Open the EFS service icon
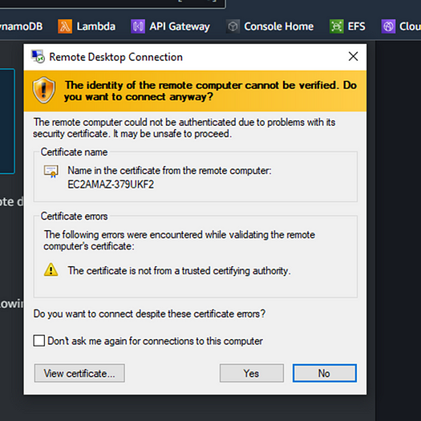Viewport: 421px width, 421px height. (337, 26)
